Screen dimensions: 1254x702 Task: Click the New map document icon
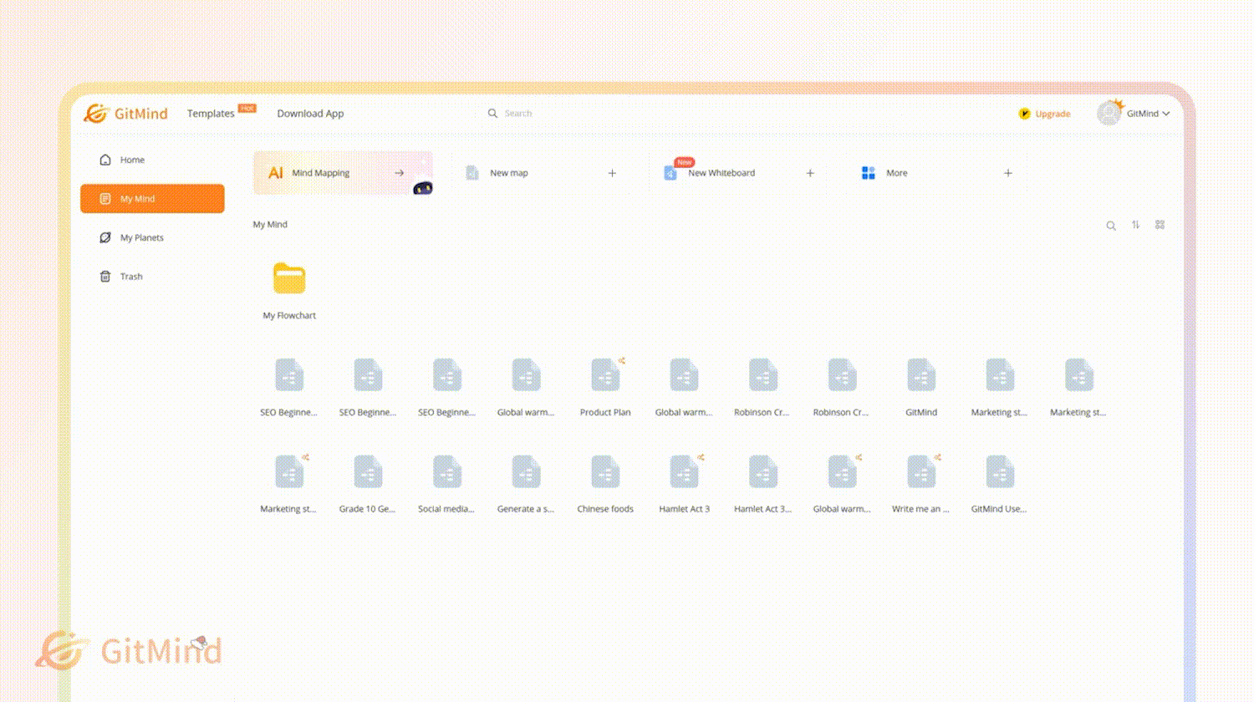click(x=472, y=173)
